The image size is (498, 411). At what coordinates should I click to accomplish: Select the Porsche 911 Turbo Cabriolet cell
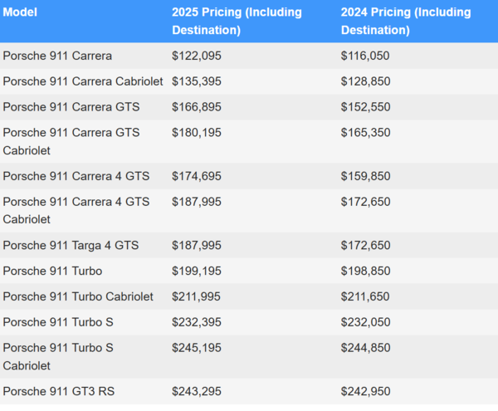(78, 296)
